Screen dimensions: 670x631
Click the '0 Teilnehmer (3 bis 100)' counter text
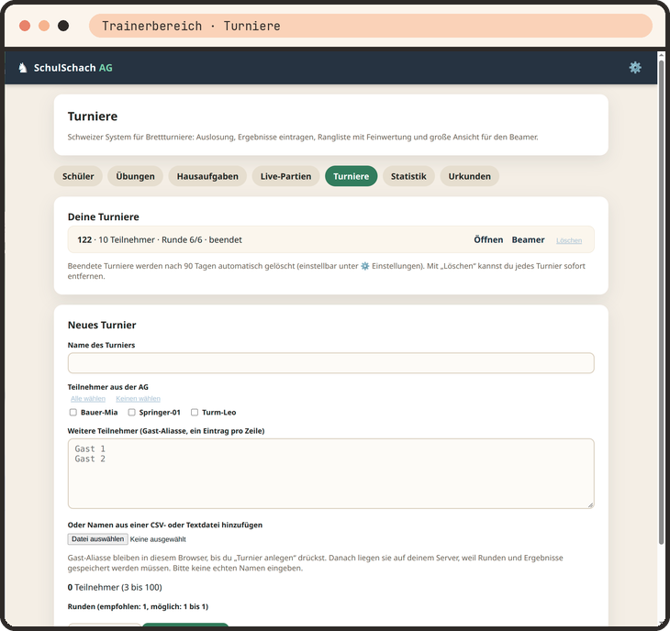click(115, 588)
